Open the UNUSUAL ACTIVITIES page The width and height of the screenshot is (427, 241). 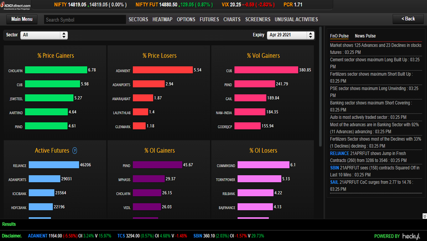(x=296, y=19)
